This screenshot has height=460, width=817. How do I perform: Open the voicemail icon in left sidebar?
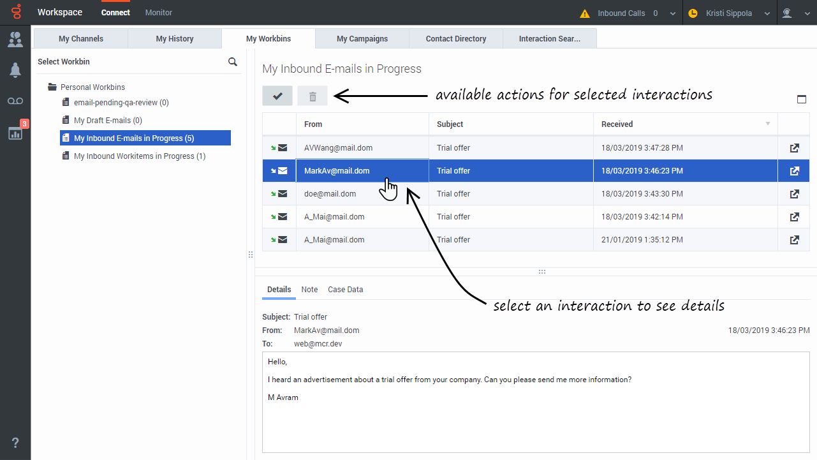pyautogui.click(x=15, y=101)
